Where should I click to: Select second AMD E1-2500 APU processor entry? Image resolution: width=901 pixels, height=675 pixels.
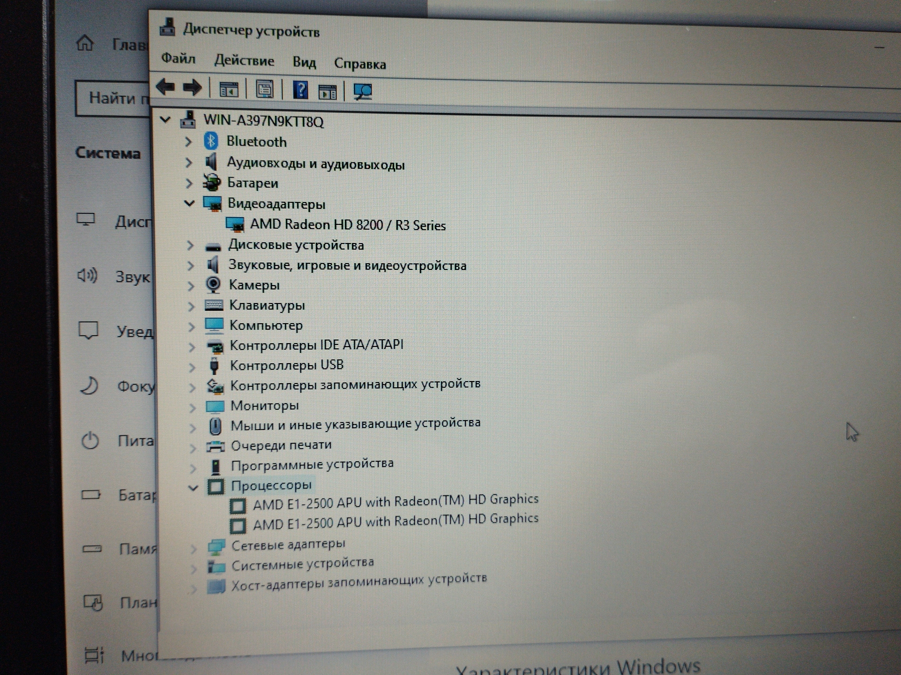tap(396, 521)
